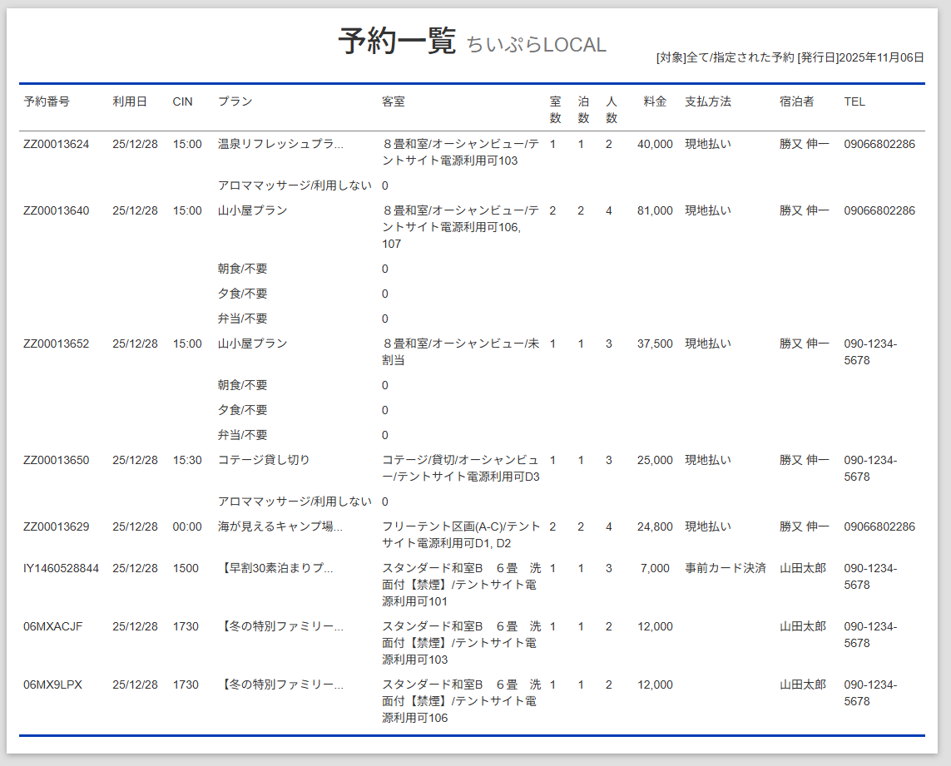
Task: Click the プラン column header
Action: point(235,101)
